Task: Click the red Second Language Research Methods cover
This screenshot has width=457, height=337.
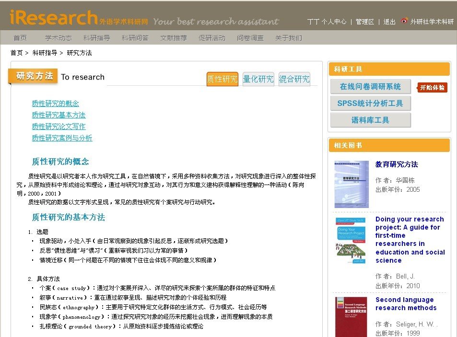Action: pos(351,317)
